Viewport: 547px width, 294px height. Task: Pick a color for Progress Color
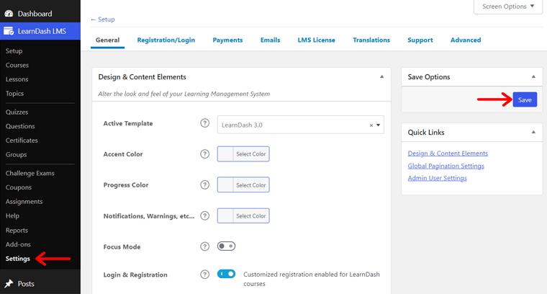point(243,184)
